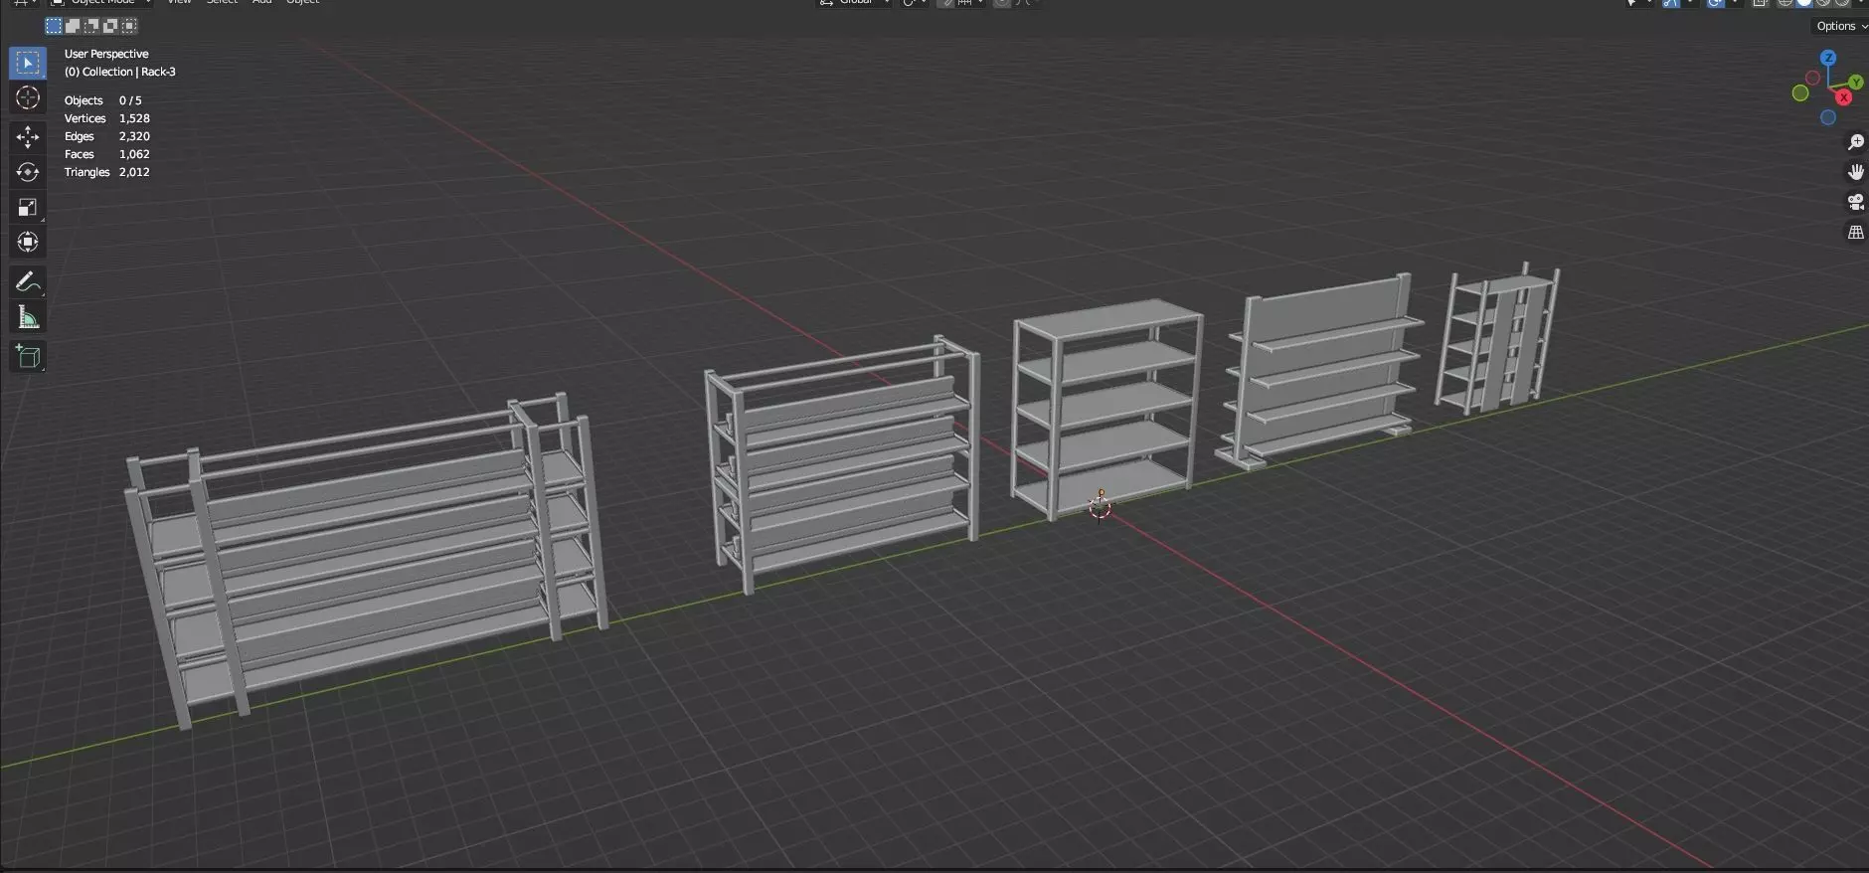Snap view to negative Y axis
This screenshot has height=873, width=1869.
(x=1800, y=93)
